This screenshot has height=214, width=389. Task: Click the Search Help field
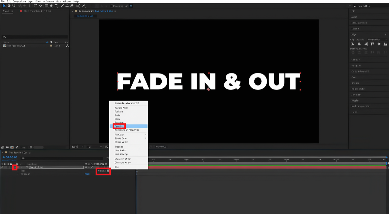(371, 6)
